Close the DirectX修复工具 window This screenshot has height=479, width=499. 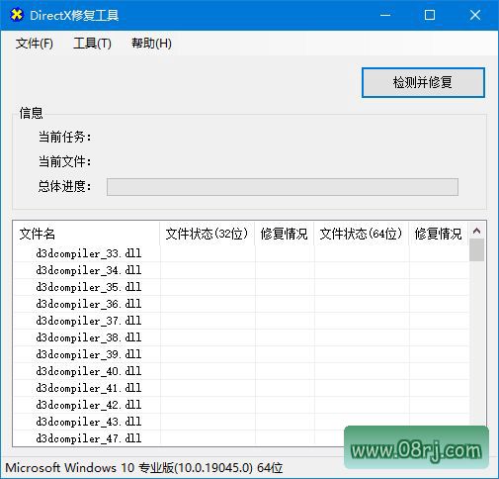pyautogui.click(x=475, y=15)
